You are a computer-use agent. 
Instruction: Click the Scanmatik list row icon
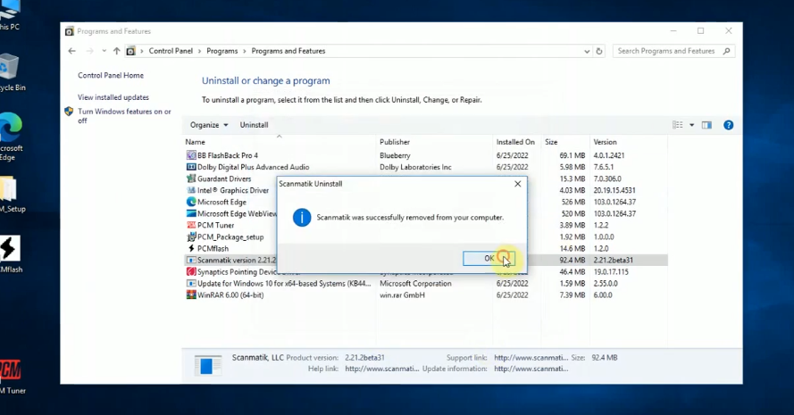(x=191, y=260)
